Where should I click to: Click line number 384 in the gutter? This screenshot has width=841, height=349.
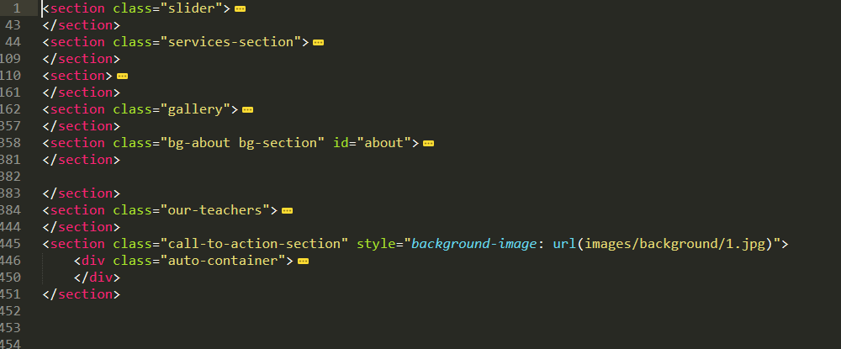pos(11,210)
